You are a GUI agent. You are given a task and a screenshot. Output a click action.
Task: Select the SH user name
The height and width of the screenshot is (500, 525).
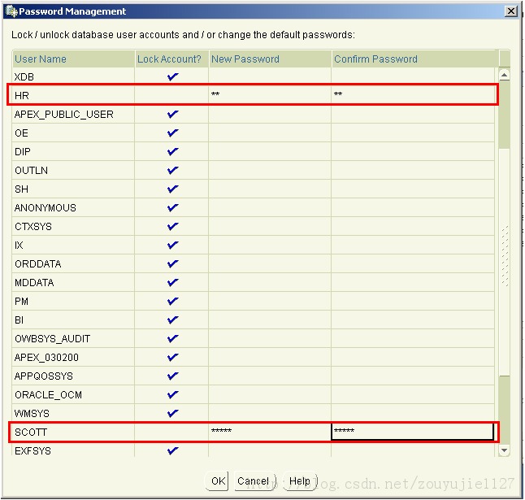21,189
